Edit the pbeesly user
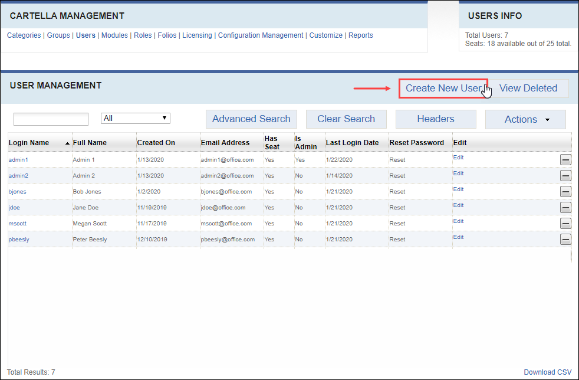 click(458, 237)
